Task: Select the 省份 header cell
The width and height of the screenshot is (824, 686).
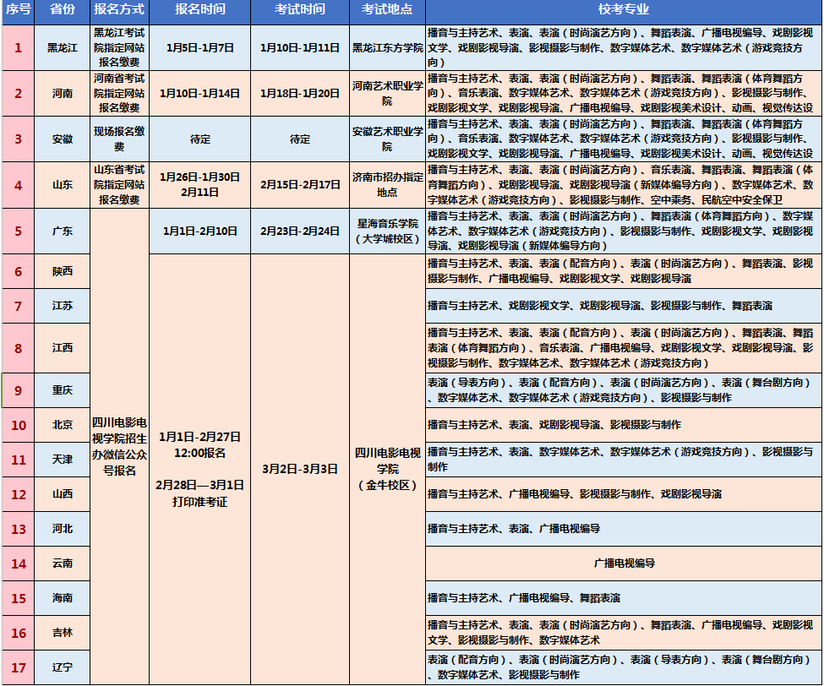Action: [62, 12]
